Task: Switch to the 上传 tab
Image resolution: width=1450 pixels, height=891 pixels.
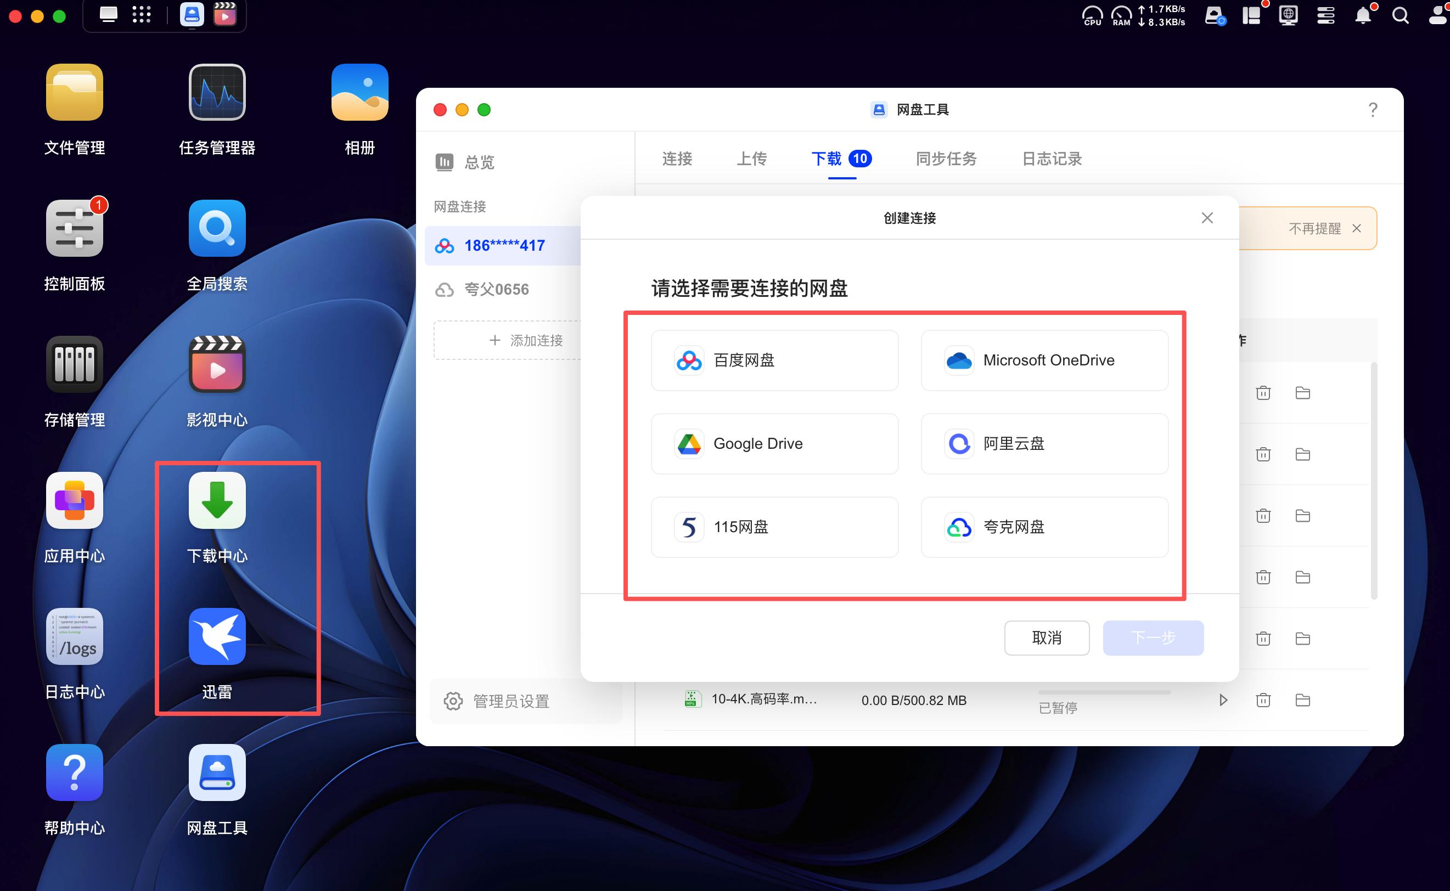Action: [x=751, y=159]
